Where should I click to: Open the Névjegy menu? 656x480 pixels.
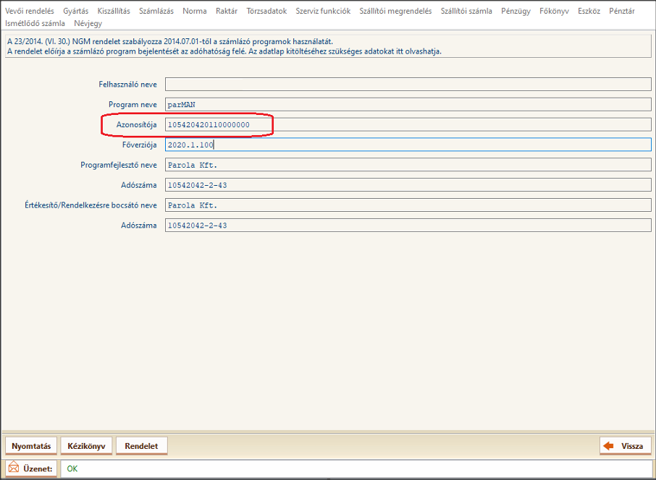point(88,23)
